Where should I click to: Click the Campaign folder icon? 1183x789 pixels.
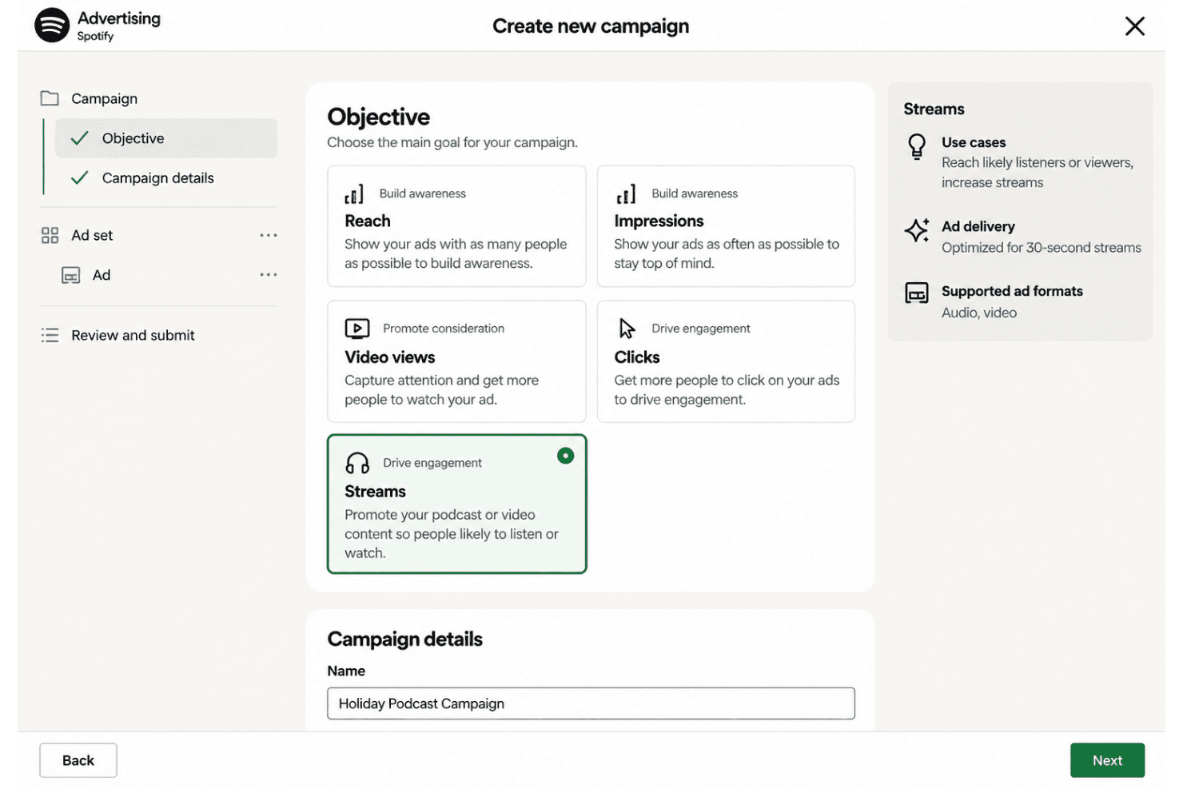coord(50,98)
